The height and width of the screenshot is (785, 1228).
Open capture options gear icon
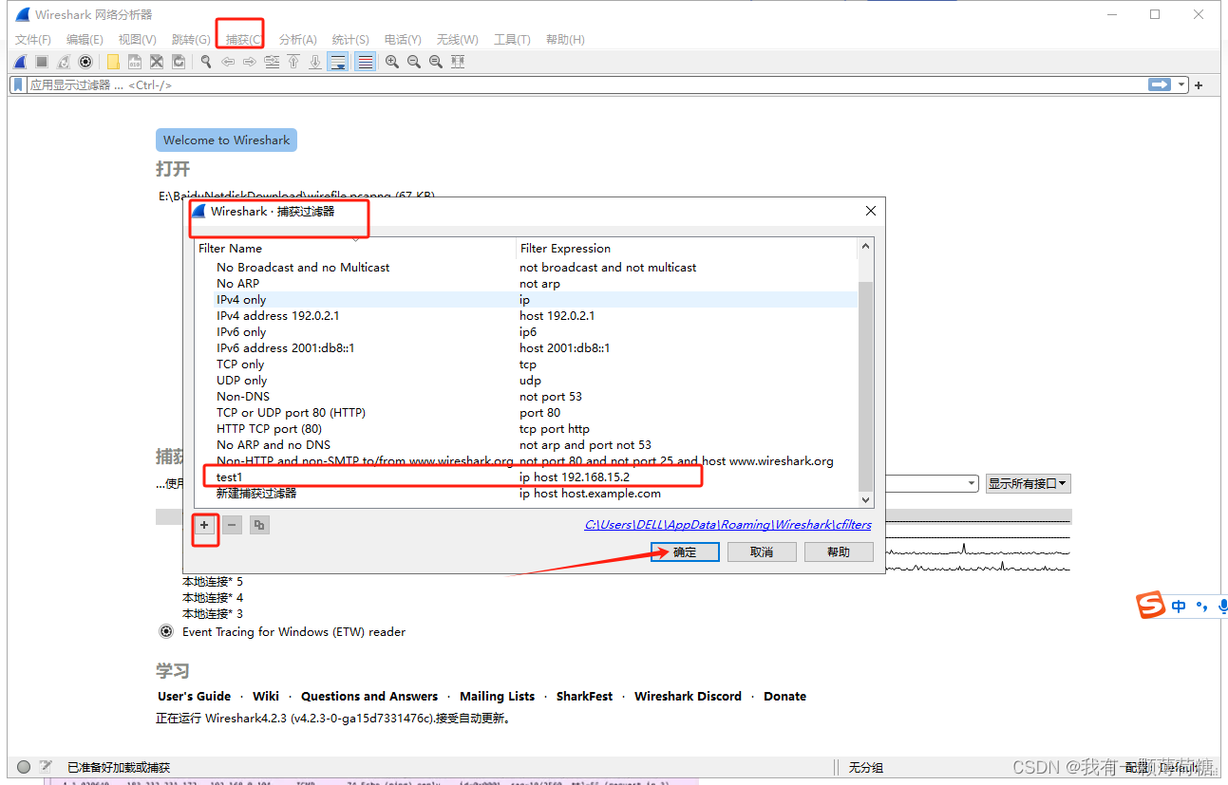pyautogui.click(x=85, y=62)
